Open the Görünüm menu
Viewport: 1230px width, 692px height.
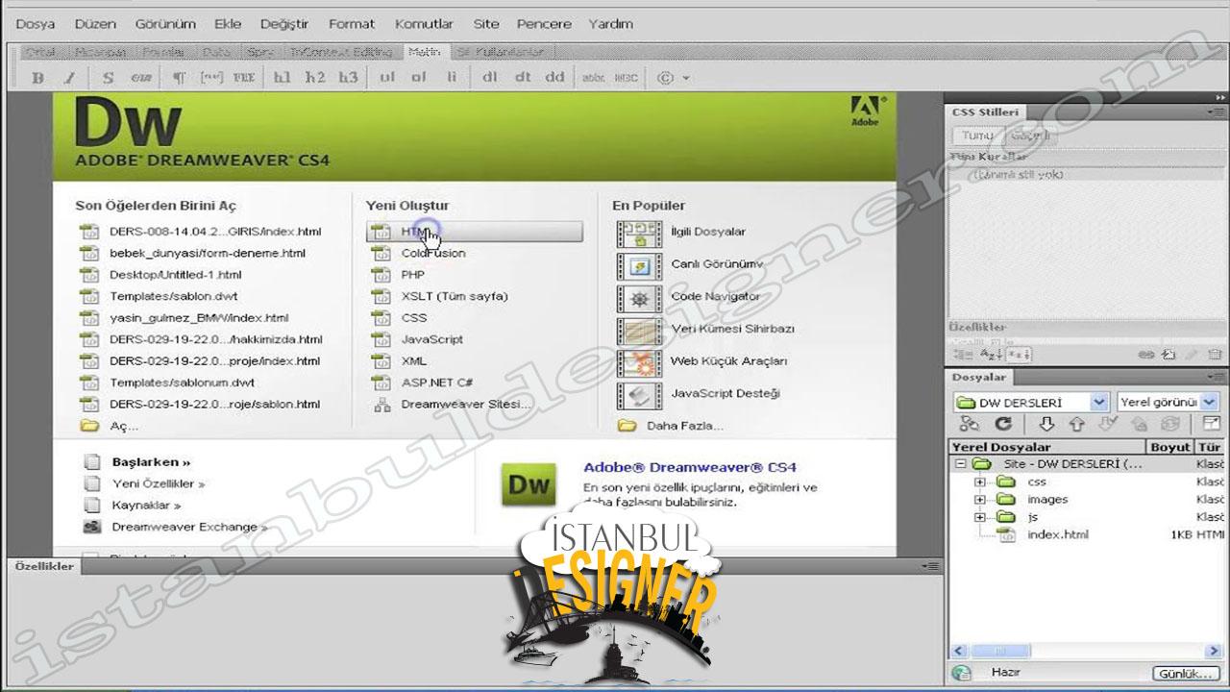[x=165, y=23]
